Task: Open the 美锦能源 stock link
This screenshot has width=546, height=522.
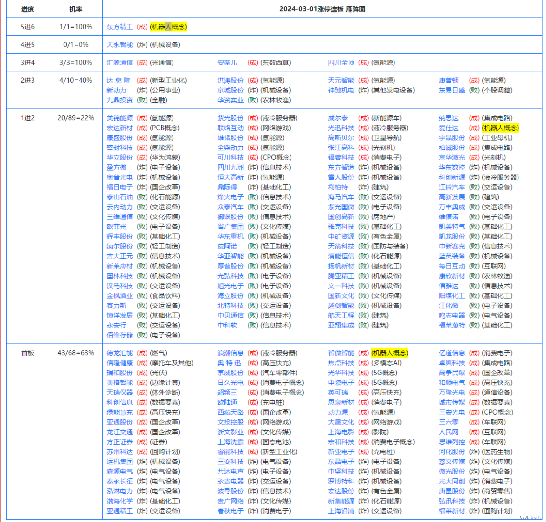Action: click(120, 118)
